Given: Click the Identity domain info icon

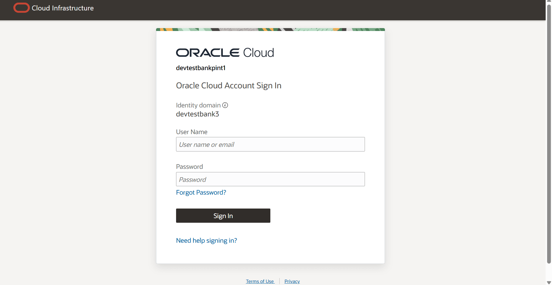Looking at the screenshot, I should click(225, 105).
